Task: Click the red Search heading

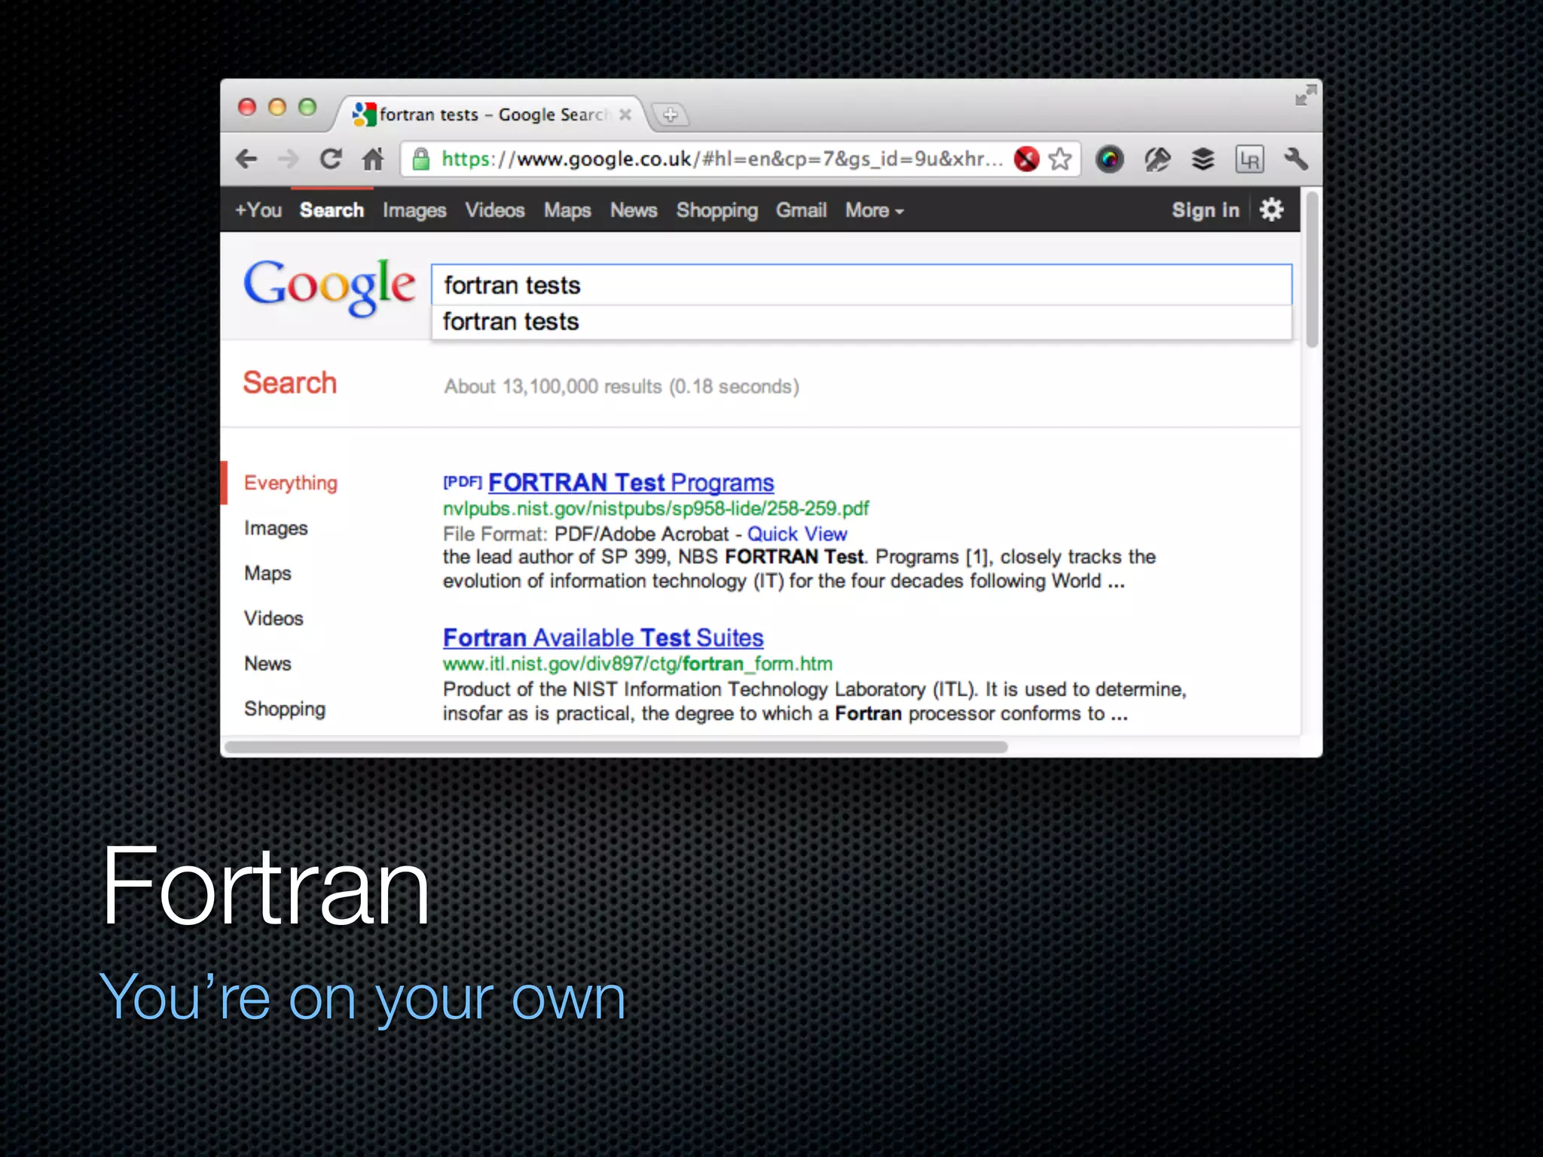Action: coord(289,383)
